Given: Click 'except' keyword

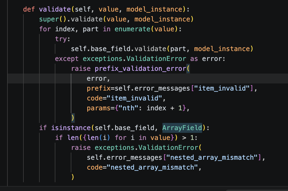Looking at the screenshot, I should click(67, 59).
